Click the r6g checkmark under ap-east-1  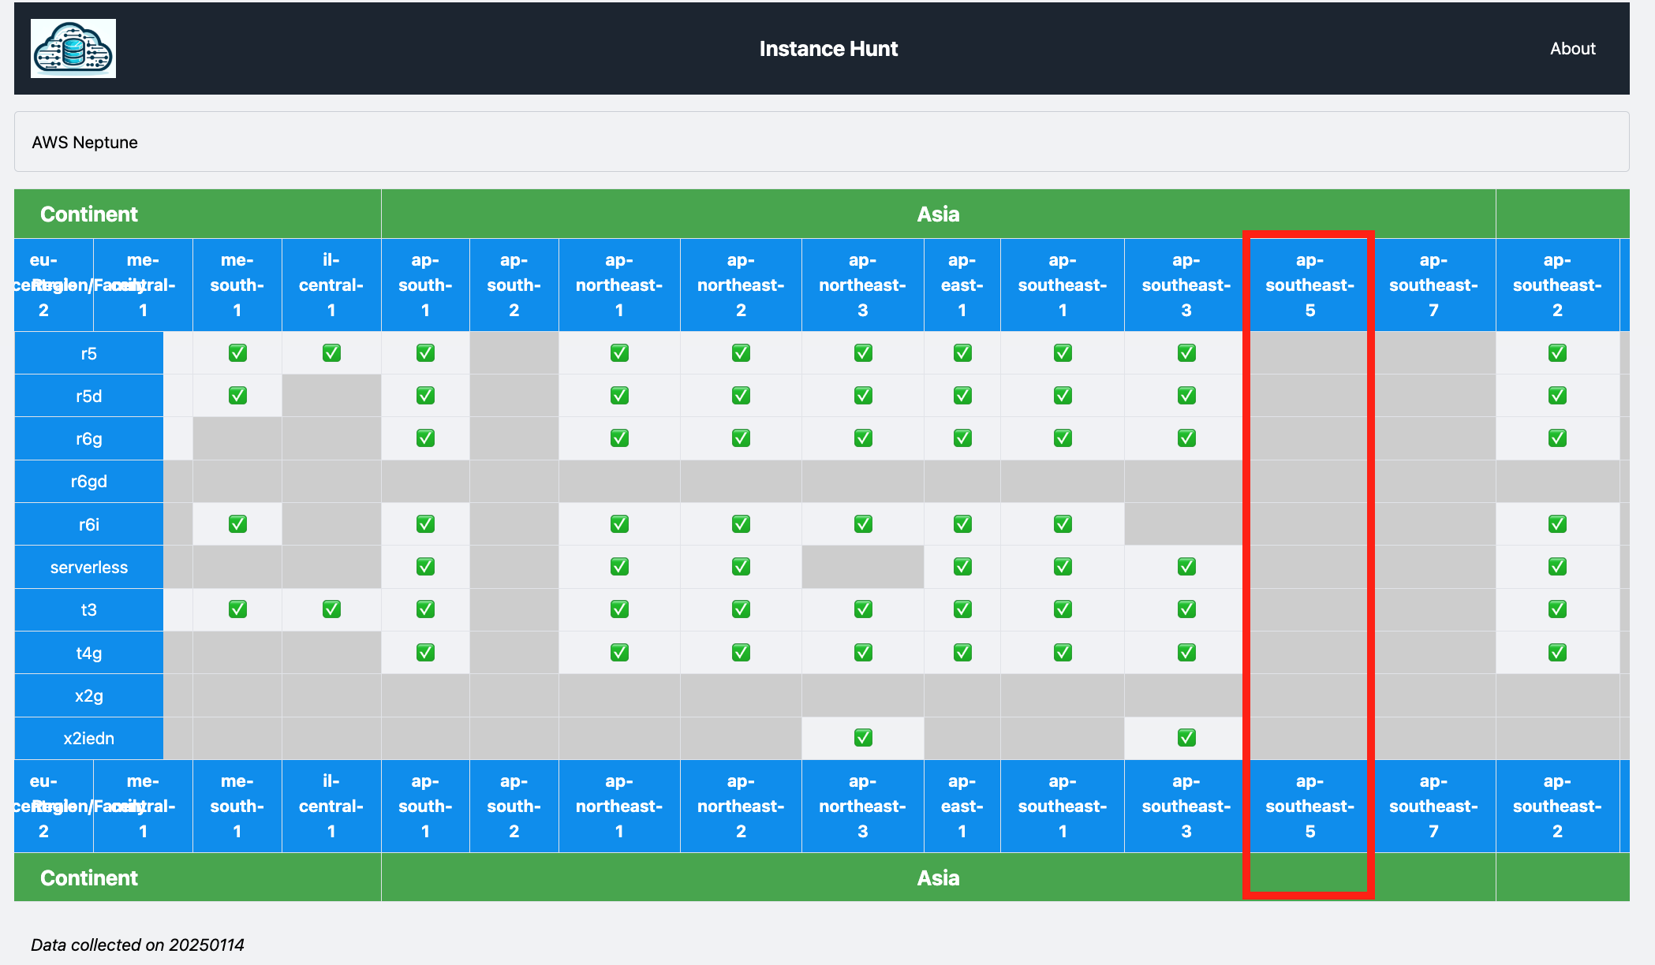[962, 438]
